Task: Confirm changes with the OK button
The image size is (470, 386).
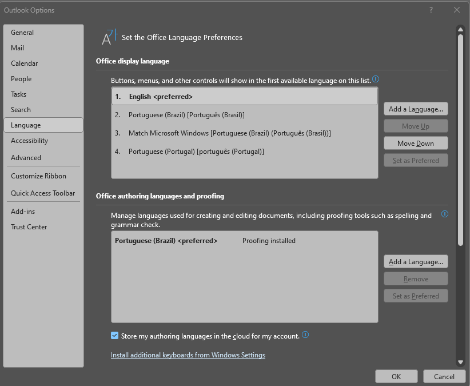Action: (x=396, y=376)
